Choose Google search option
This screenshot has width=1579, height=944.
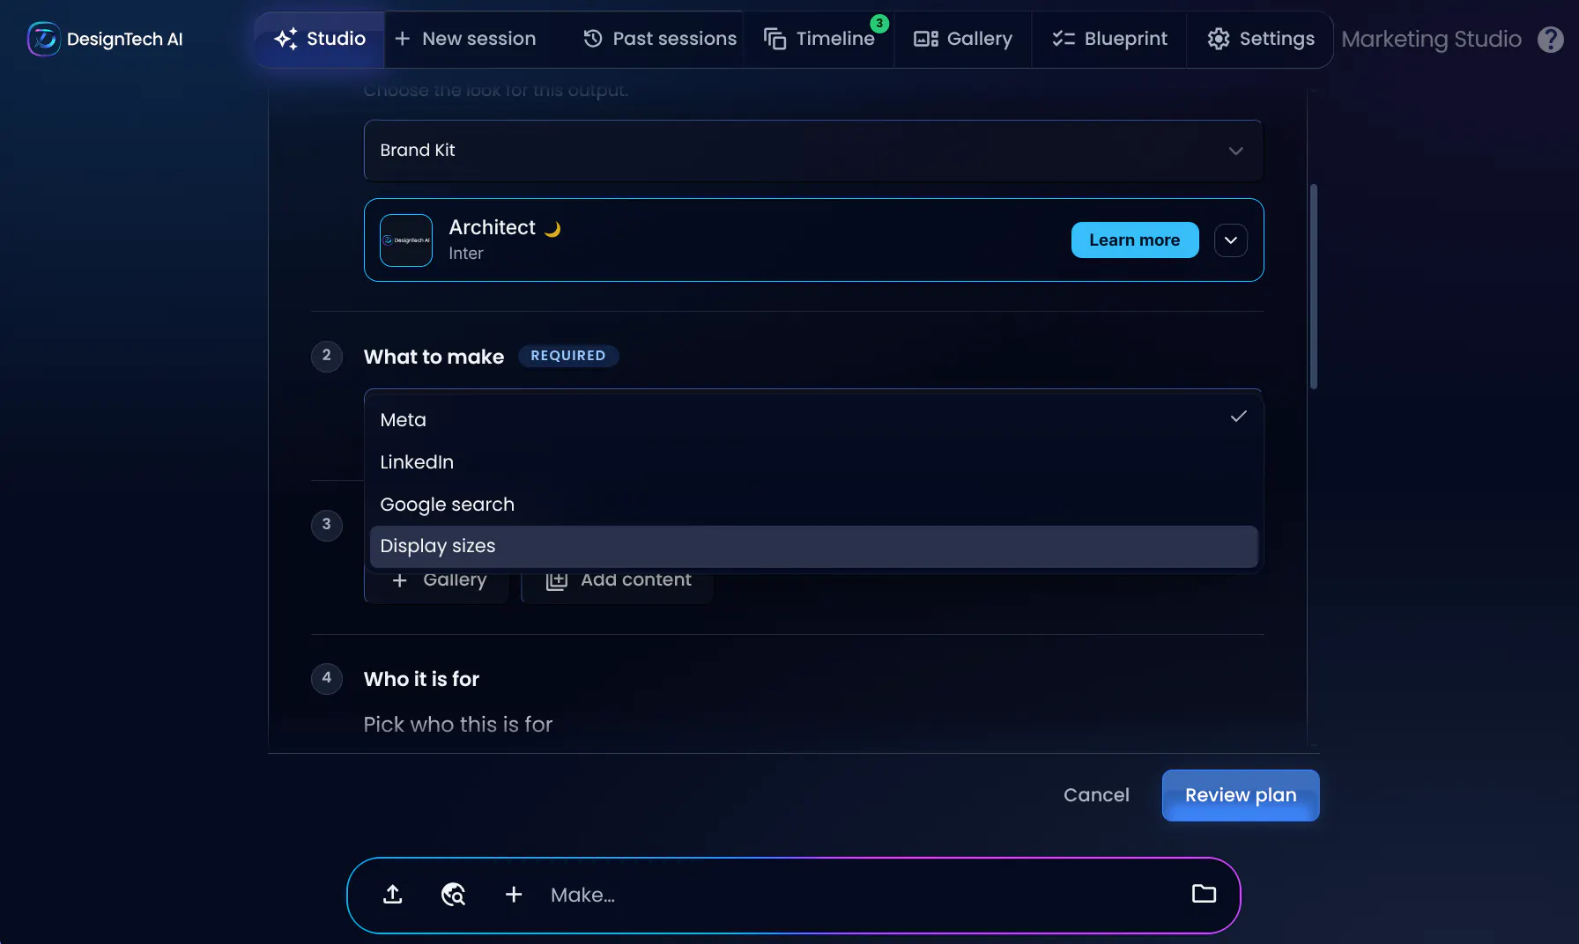[813, 505]
